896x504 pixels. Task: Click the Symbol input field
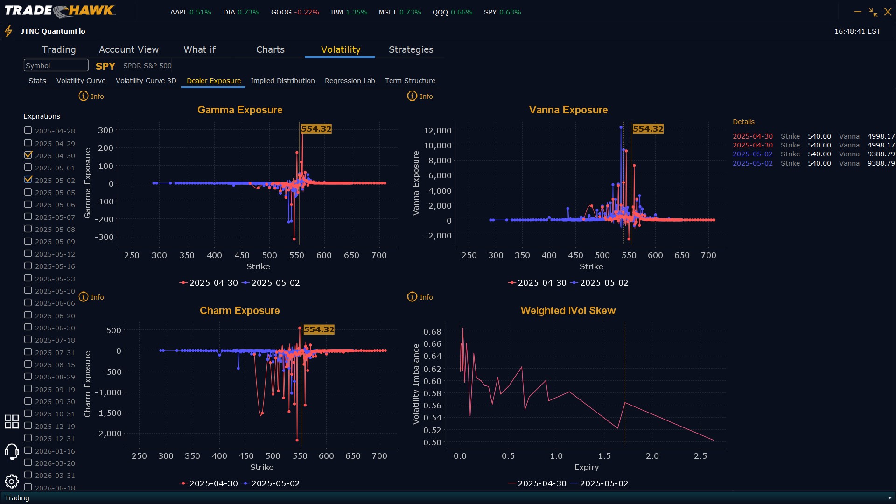pos(56,66)
